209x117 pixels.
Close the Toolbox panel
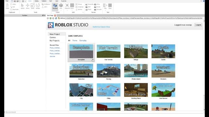coord(45,15)
